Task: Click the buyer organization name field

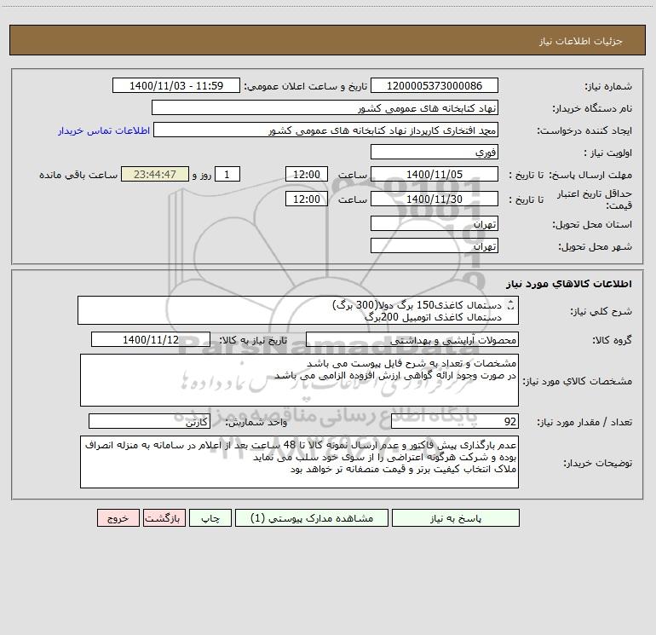Action: coord(325,107)
